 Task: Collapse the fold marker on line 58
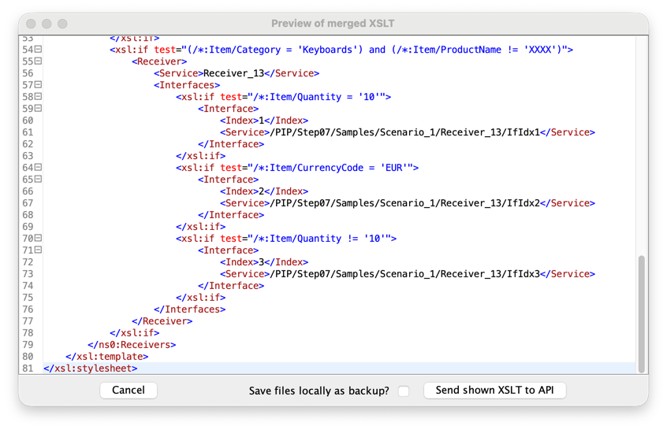[x=39, y=96]
